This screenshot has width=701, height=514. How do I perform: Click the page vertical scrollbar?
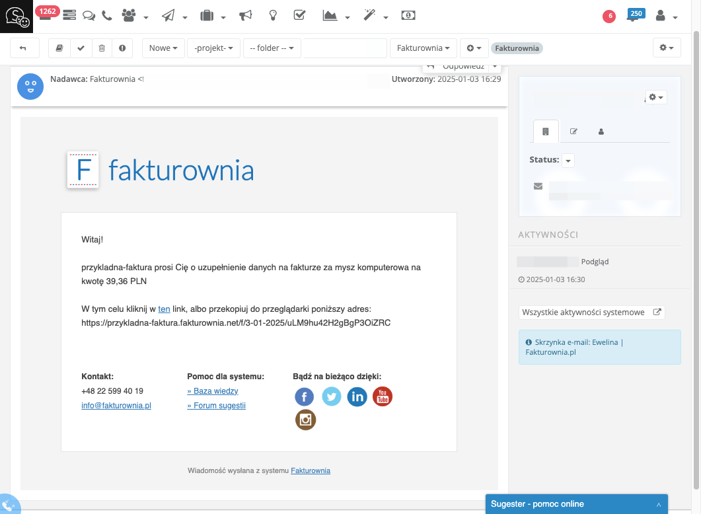pyautogui.click(x=696, y=259)
